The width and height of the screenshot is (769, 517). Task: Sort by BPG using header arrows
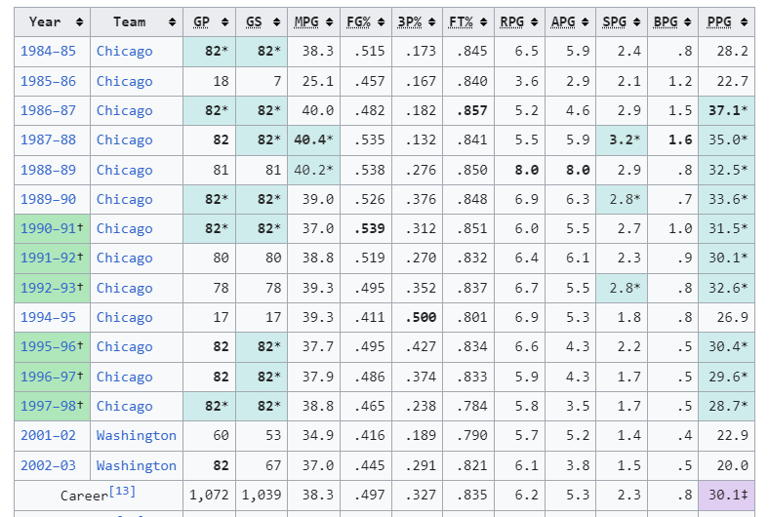[x=688, y=22]
